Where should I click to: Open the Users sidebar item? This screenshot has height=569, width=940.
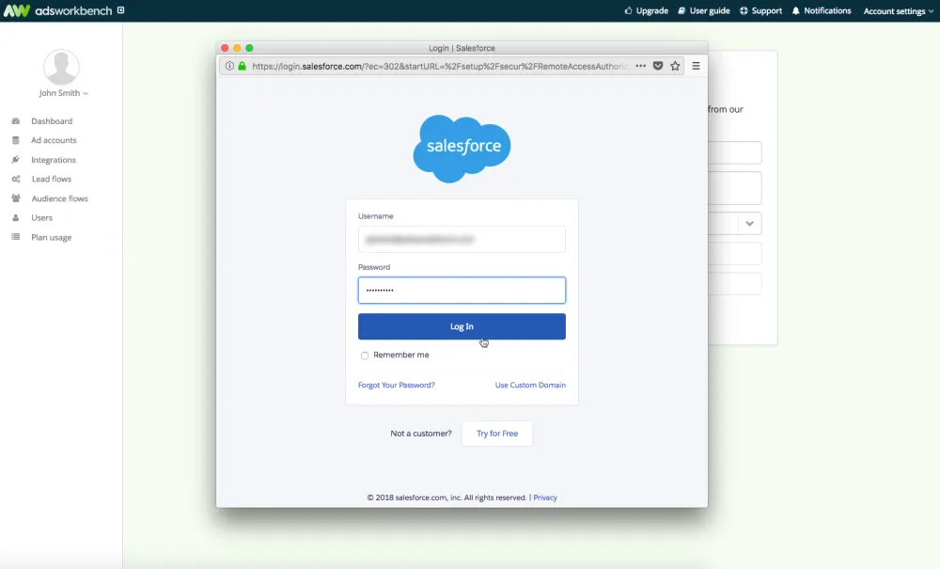point(42,217)
